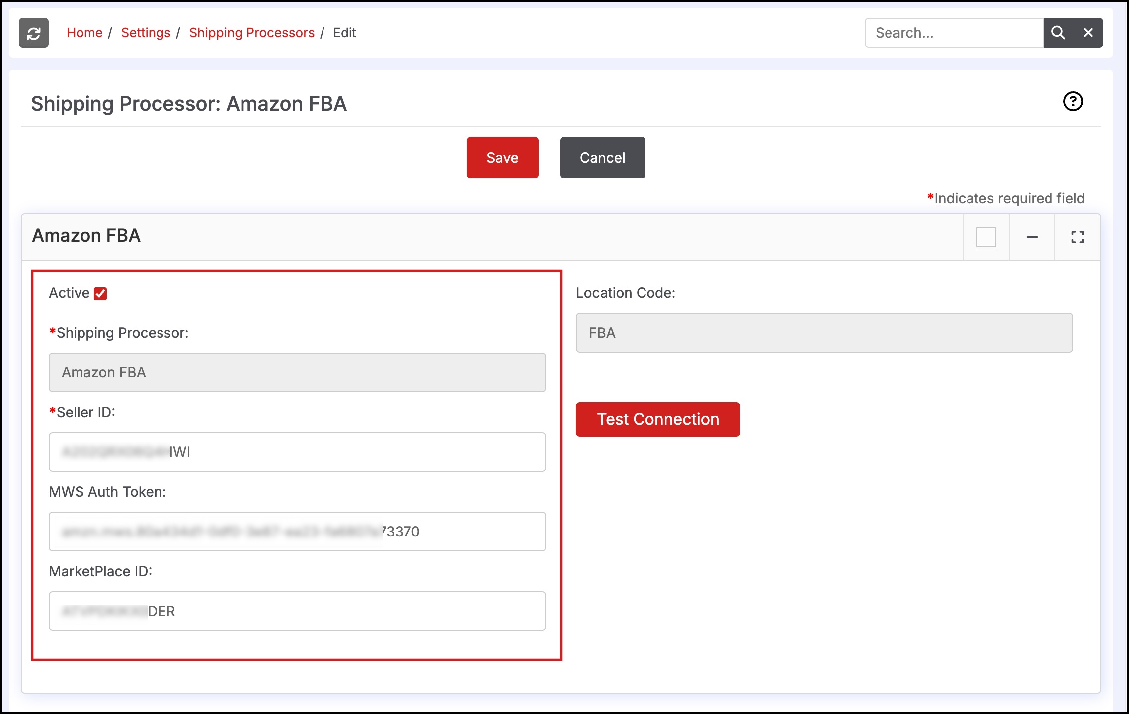Click the refresh icon button

34,33
